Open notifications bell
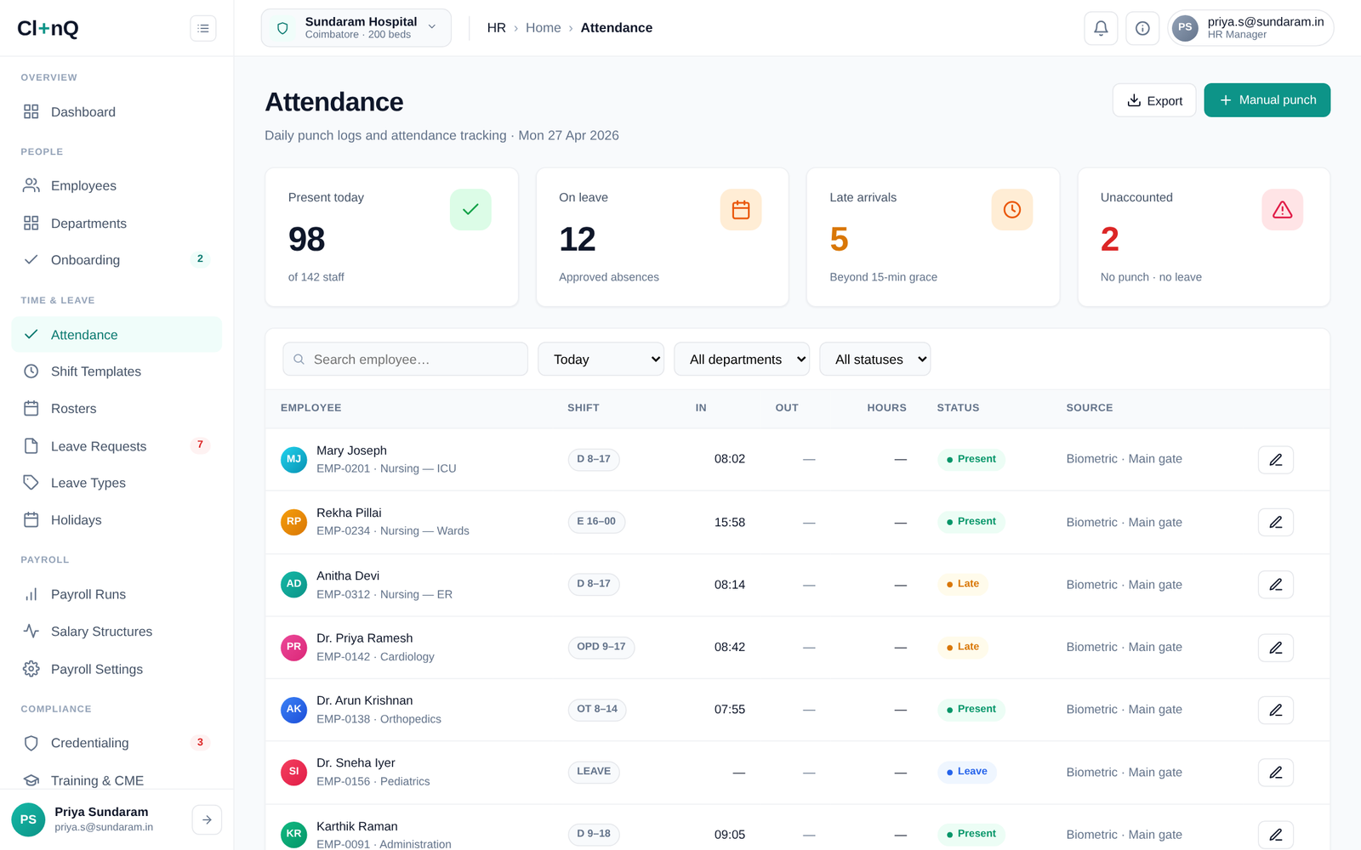 tap(1101, 28)
